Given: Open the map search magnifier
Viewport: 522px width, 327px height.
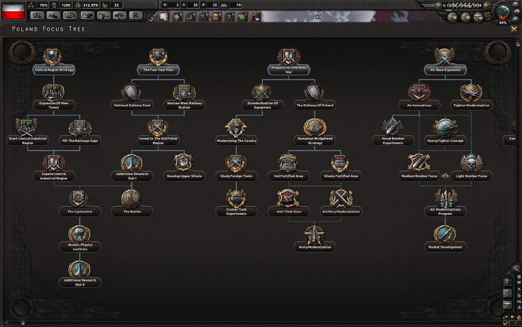Looking at the screenshot, I should [x=516, y=269].
